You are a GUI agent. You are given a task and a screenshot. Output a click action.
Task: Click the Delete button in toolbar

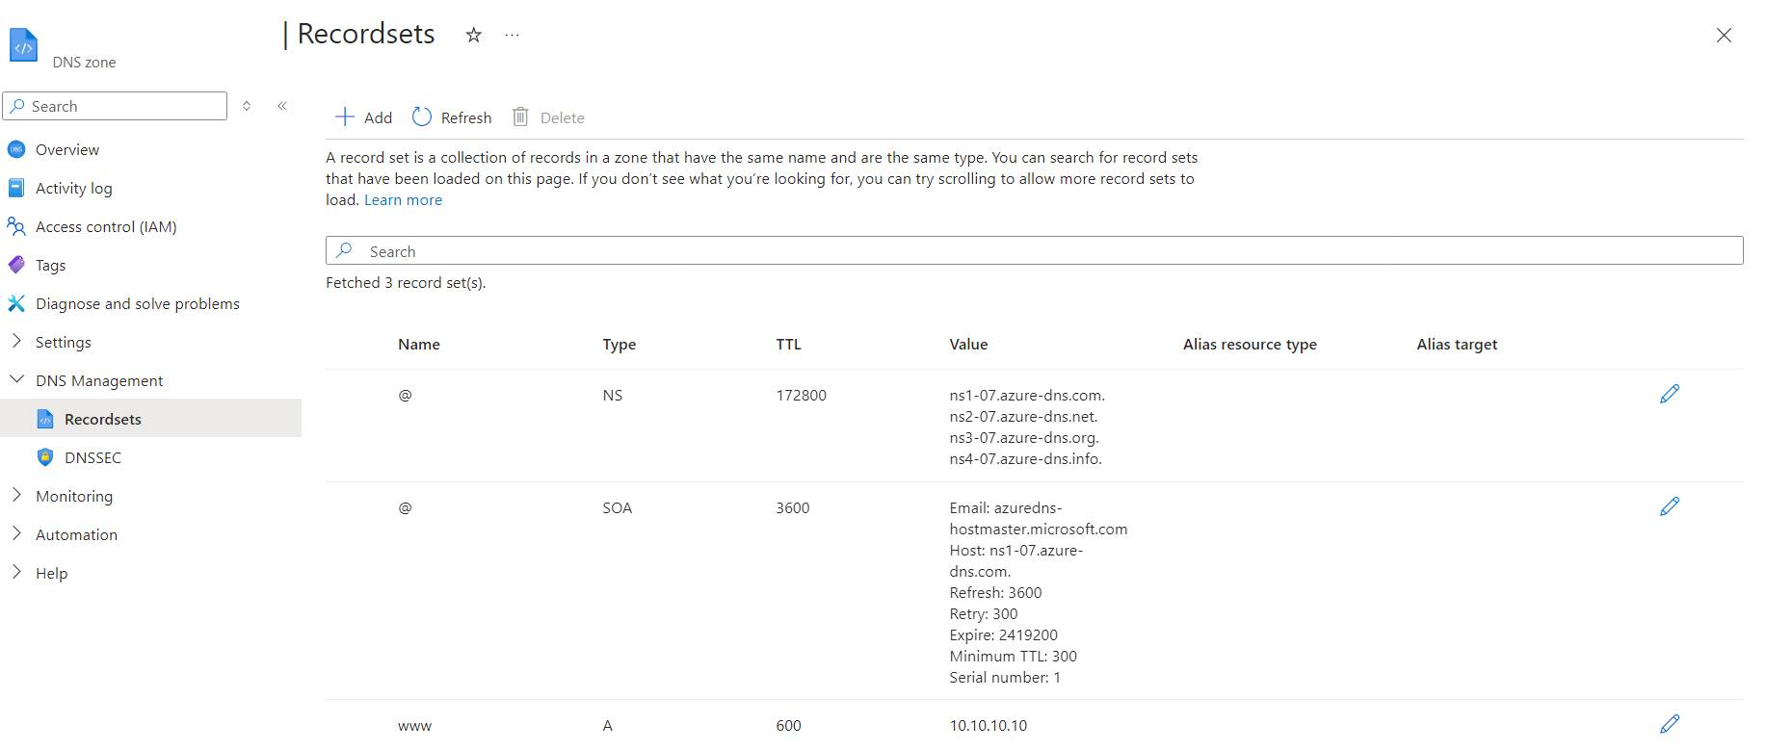click(x=548, y=117)
